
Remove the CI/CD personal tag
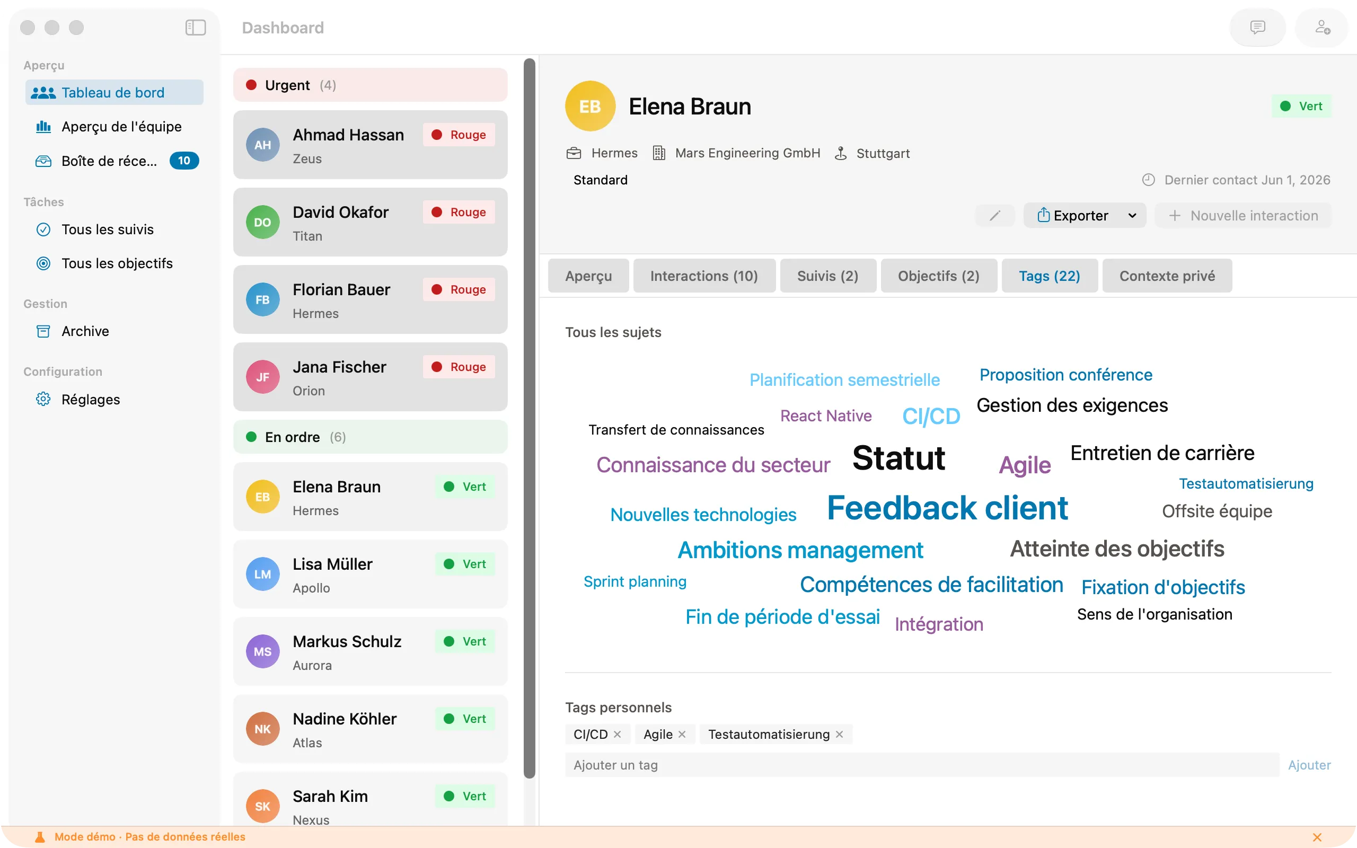tap(618, 734)
